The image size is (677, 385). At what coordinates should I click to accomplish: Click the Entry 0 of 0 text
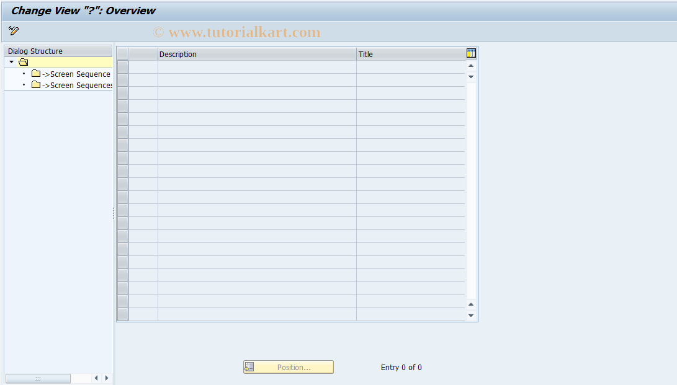(x=401, y=367)
